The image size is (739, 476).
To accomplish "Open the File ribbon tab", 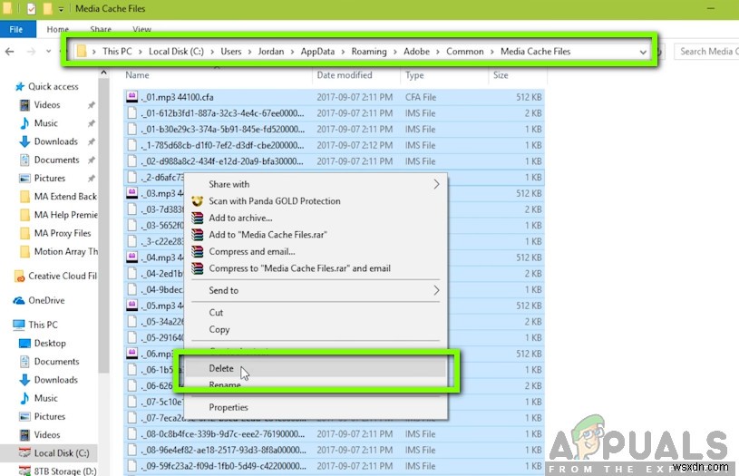I will 17,29.
